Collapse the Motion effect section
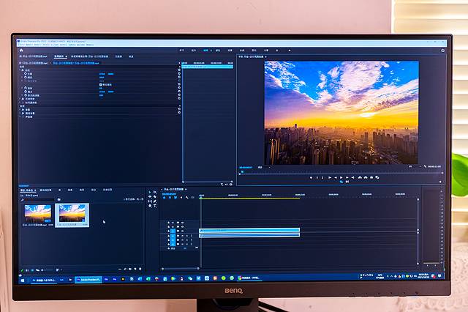468x312 pixels. coord(20,70)
